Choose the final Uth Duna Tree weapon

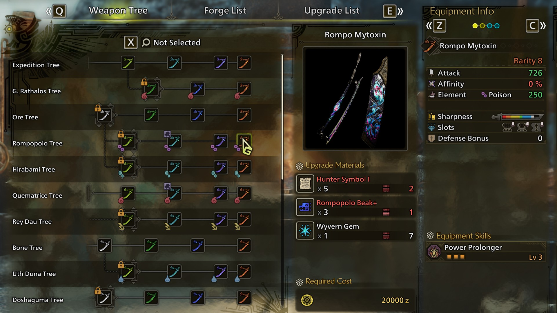click(x=244, y=272)
